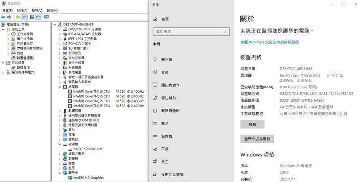
Task: Open 音效 sound settings
Action: pyautogui.click(x=165, y=72)
